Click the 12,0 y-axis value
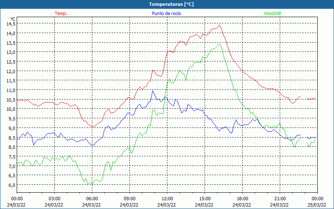 point(11,71)
